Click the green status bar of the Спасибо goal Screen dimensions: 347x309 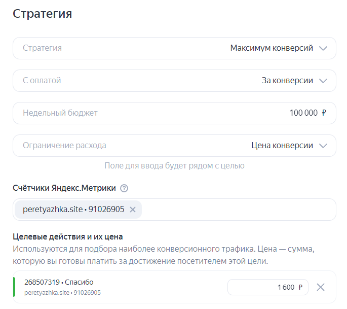pos(14,287)
